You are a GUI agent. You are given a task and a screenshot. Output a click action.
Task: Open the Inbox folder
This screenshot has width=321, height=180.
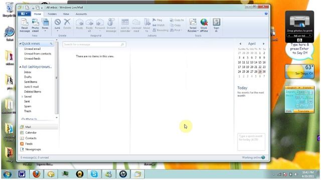click(x=28, y=72)
